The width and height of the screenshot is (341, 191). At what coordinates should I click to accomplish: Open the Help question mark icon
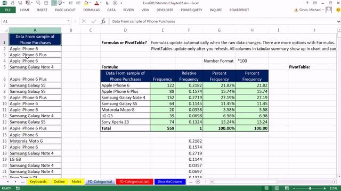(307, 3)
